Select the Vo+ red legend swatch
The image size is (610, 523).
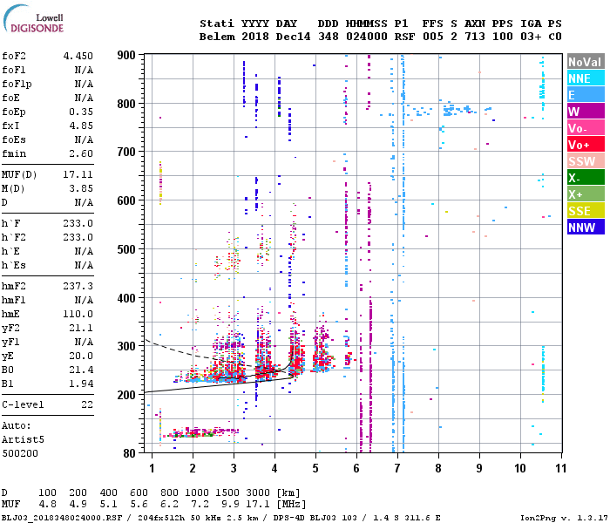[586, 145]
